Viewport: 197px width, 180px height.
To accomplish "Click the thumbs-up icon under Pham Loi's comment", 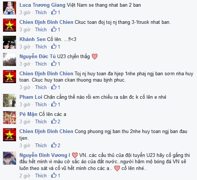I will [x=54, y=104].
